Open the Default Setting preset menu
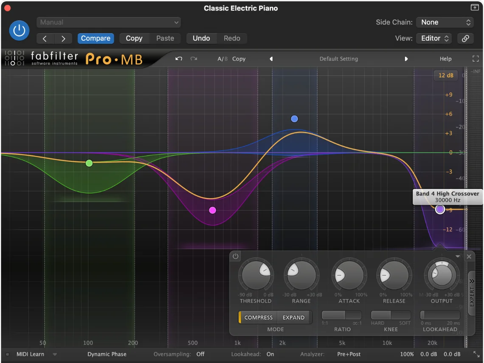This screenshot has height=363, width=484. tap(338, 59)
